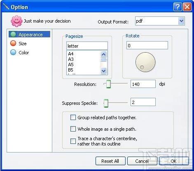Click the Cancel button
This screenshot has height=171, width=194.
coord(142,161)
